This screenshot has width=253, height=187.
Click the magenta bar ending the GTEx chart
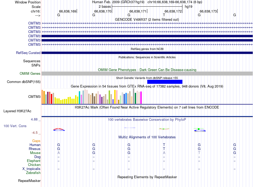[x=141, y=98]
